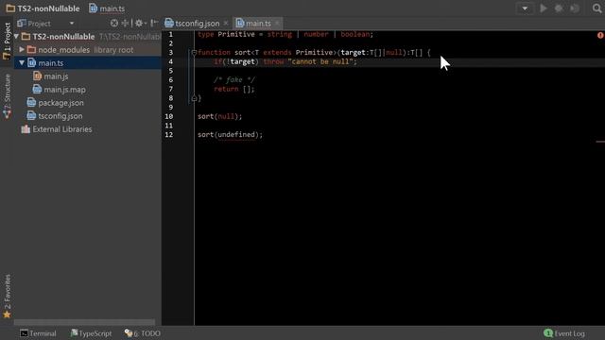Open the Event Log
Image resolution: width=605 pixels, height=340 pixels.
point(564,333)
